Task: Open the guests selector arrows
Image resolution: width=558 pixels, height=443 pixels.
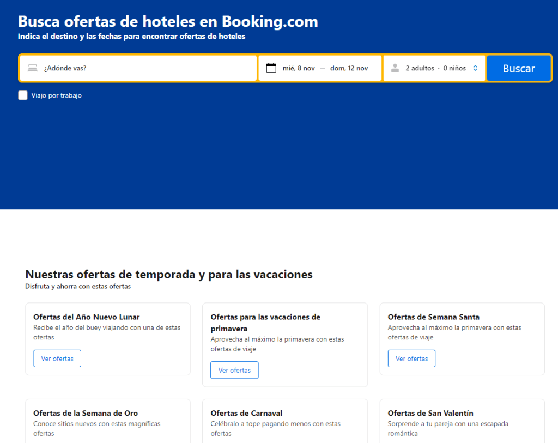Action: coord(475,68)
